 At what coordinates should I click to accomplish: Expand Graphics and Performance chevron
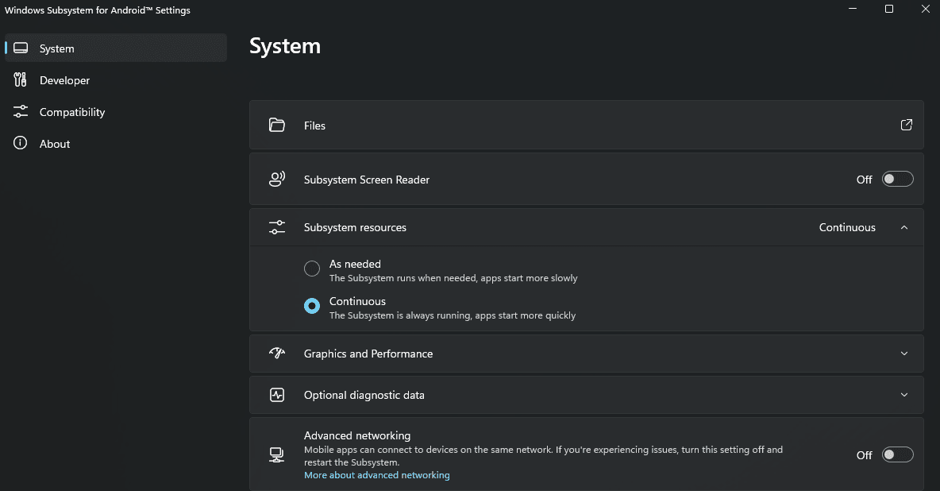coord(904,354)
